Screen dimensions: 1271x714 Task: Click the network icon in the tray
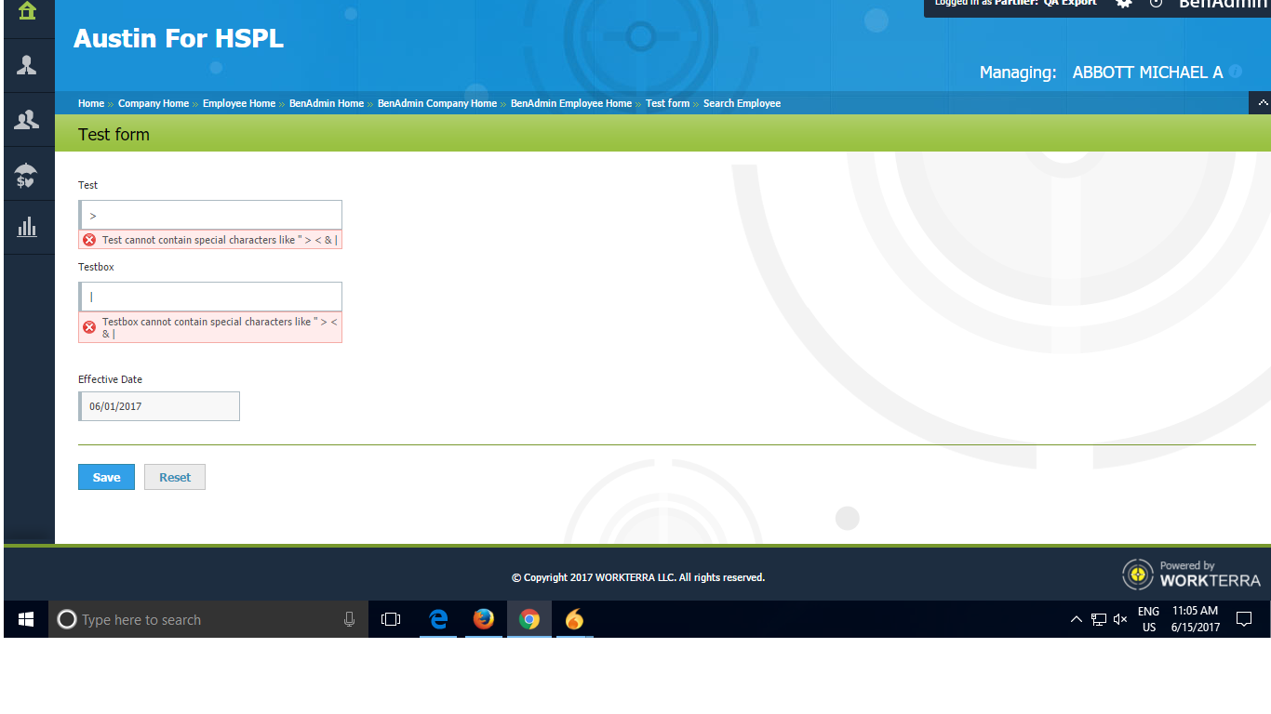point(1099,619)
